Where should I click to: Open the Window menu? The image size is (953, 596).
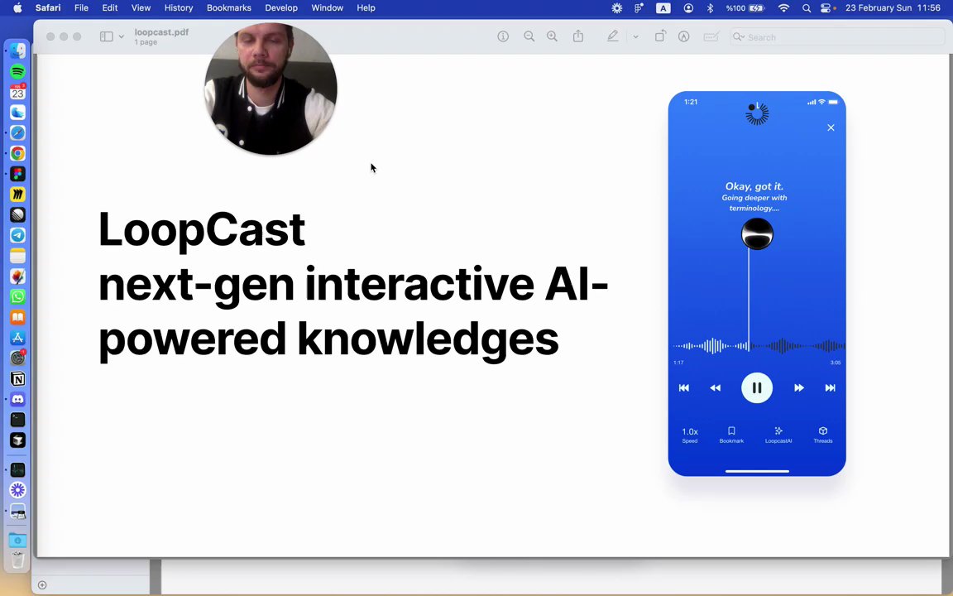pos(327,8)
